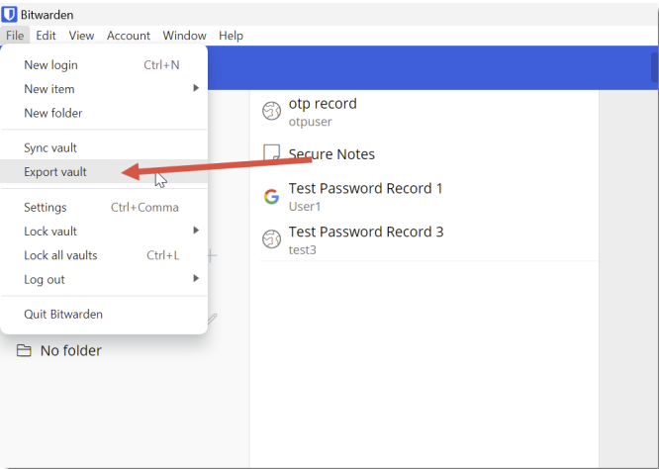Click the test3 username text

coord(302,250)
